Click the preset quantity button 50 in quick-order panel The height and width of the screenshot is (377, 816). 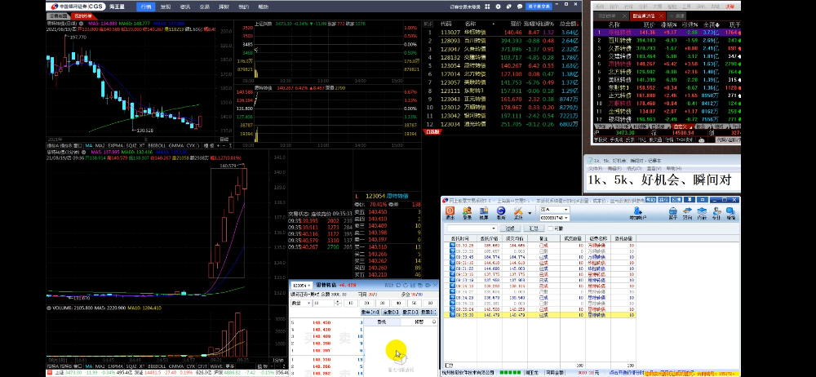click(414, 303)
